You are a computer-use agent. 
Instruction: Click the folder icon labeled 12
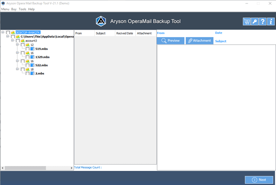(x=27, y=45)
